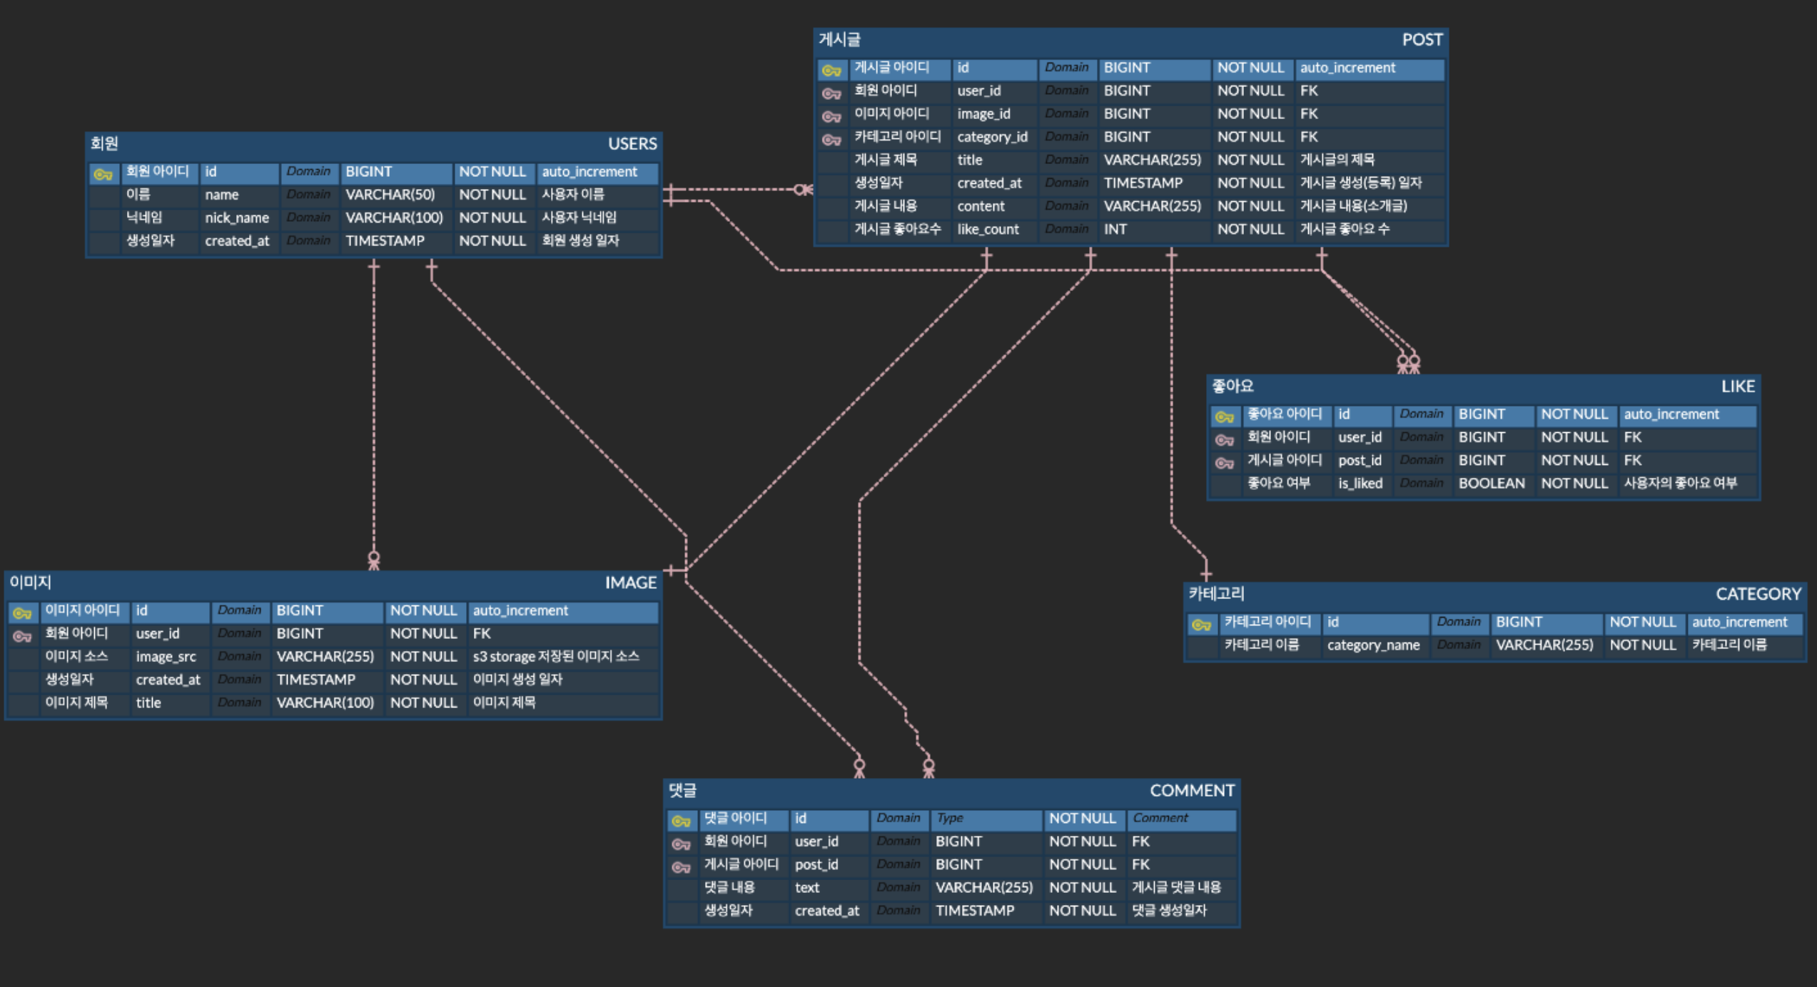This screenshot has width=1817, height=987.
Task: Click the image_id column in POST
Action: [983, 113]
